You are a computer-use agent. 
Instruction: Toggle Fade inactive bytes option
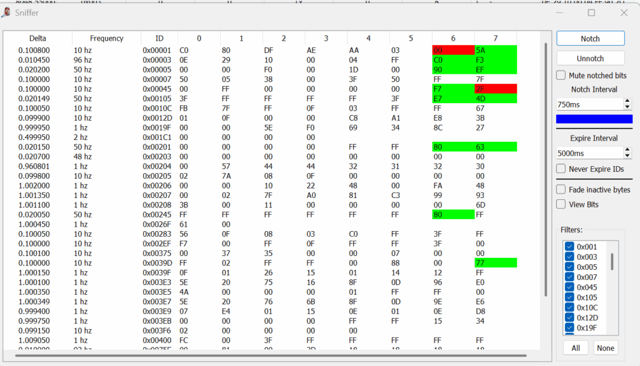[561, 189]
